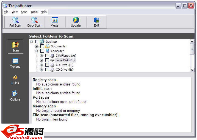Select the Scan sidebar panel

[x=15, y=47]
